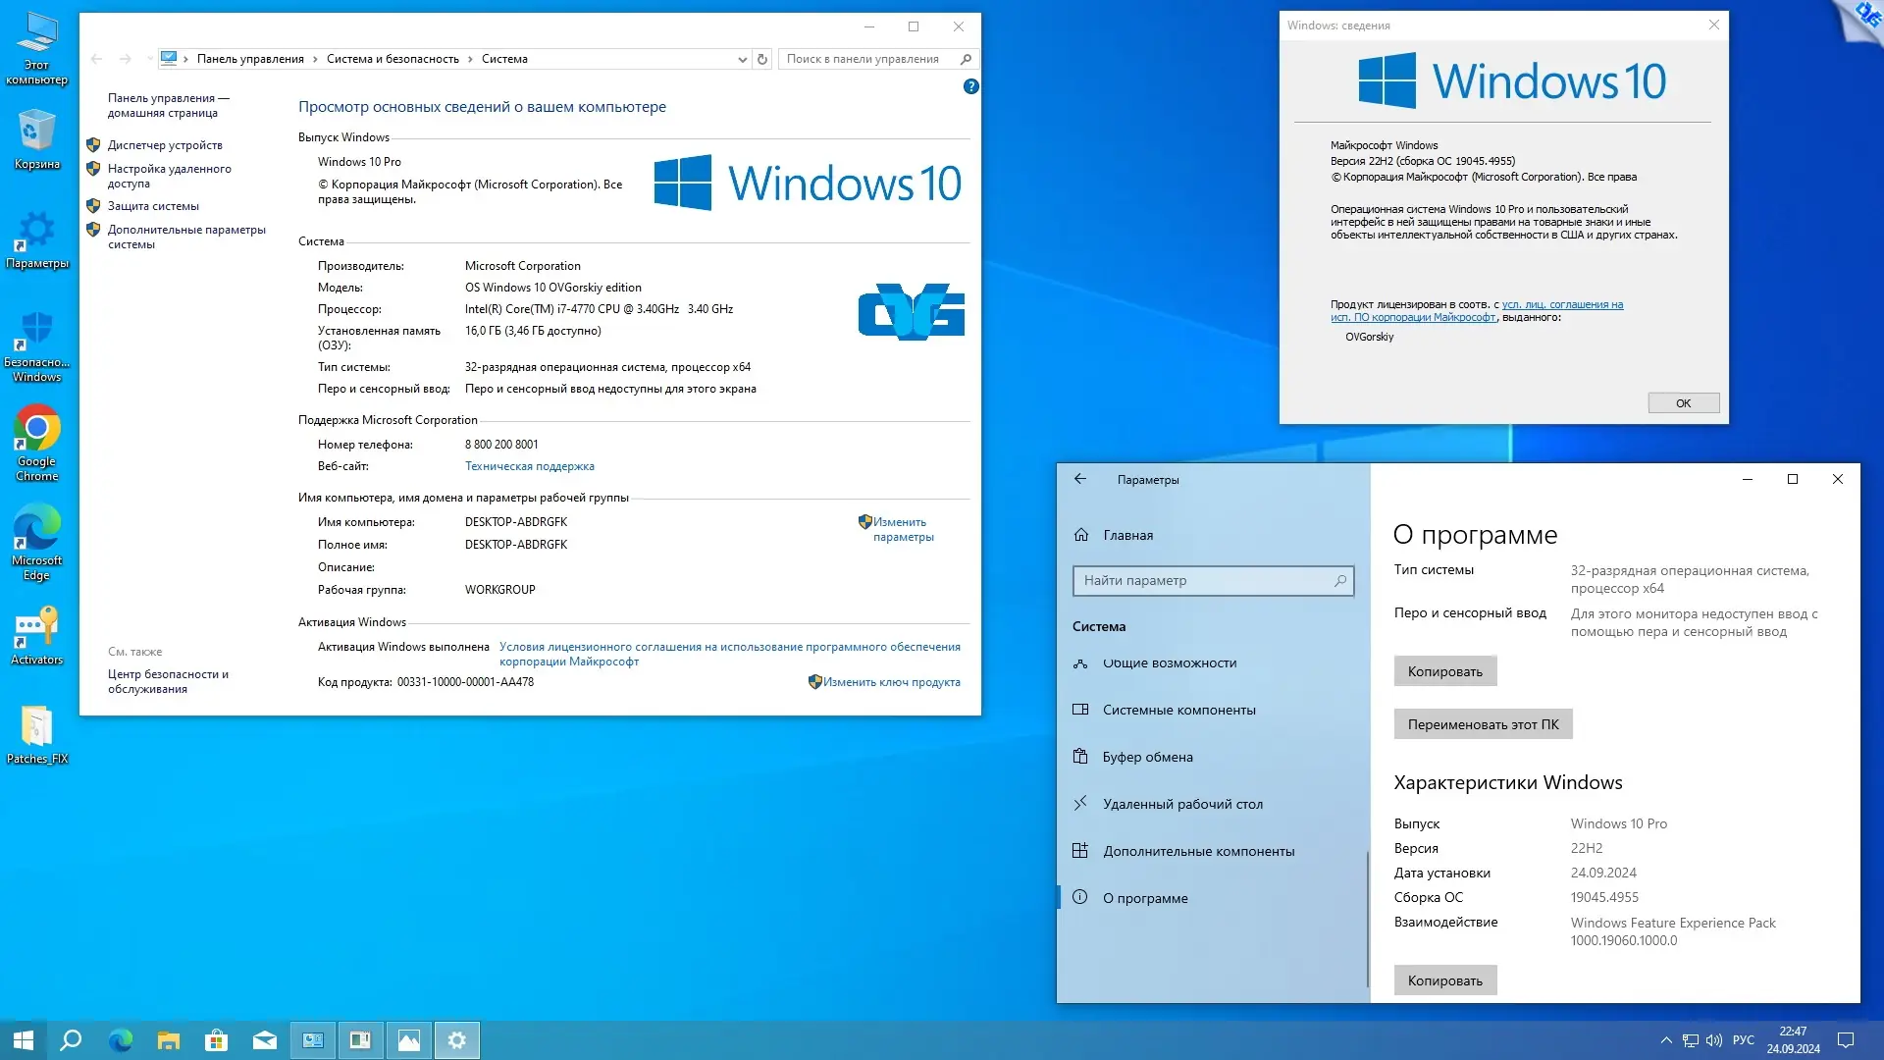Viewport: 1884px width, 1060px height.
Task: Click OK in the Windows: сведения dialog
Action: click(1683, 403)
